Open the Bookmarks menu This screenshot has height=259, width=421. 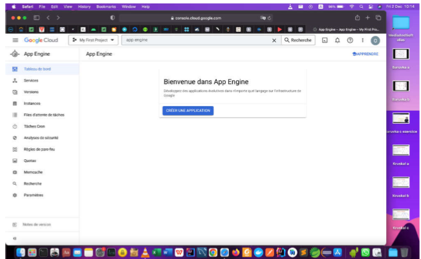click(106, 6)
